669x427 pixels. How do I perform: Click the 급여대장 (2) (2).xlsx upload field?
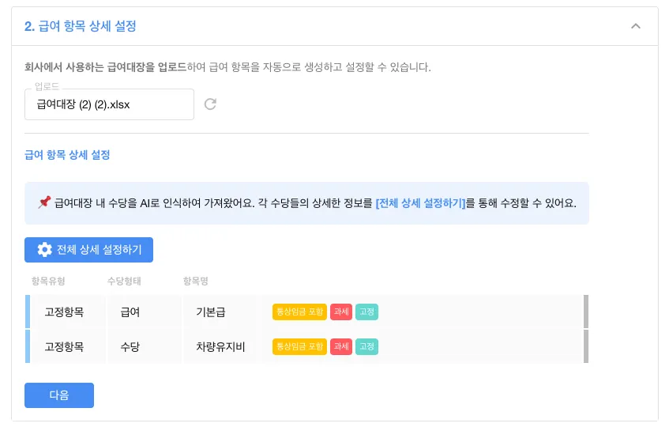tap(109, 104)
